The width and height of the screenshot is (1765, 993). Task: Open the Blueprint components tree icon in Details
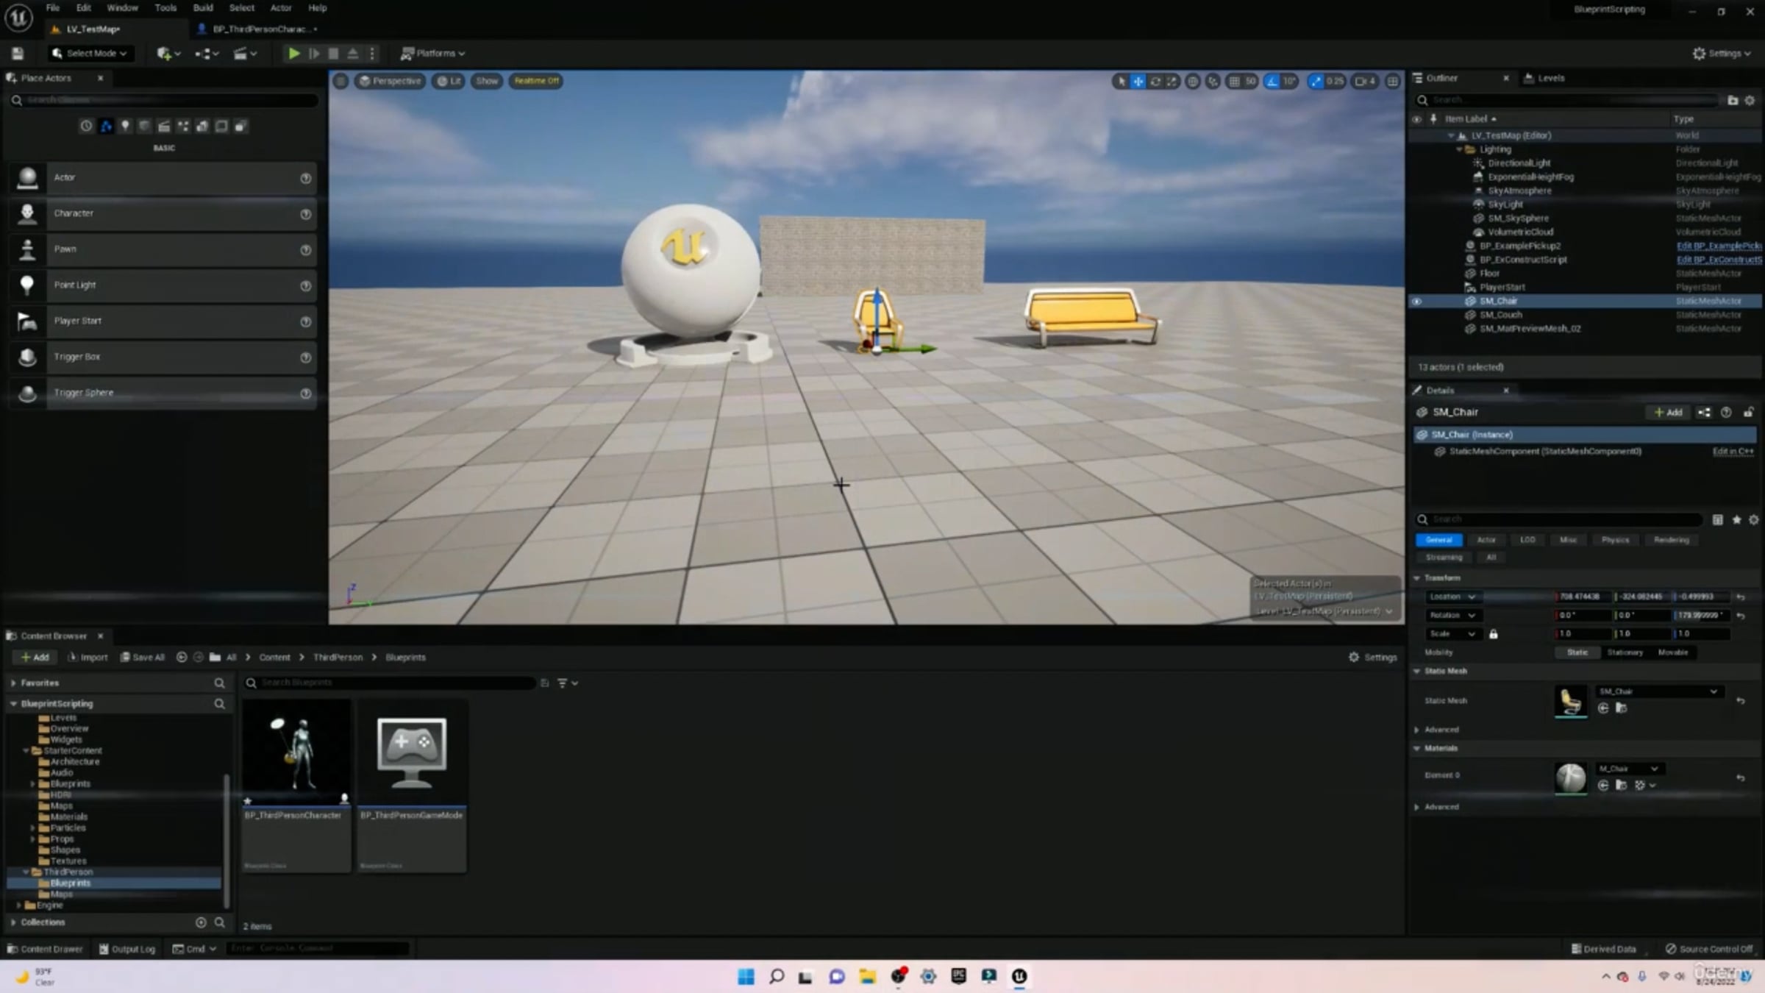pyautogui.click(x=1704, y=413)
